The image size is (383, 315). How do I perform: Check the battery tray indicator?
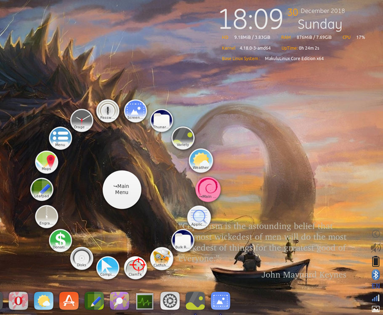tap(376, 261)
